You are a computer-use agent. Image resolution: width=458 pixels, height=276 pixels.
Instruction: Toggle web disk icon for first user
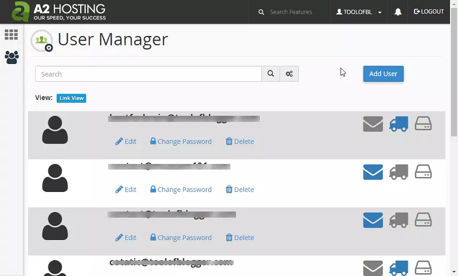click(x=423, y=124)
